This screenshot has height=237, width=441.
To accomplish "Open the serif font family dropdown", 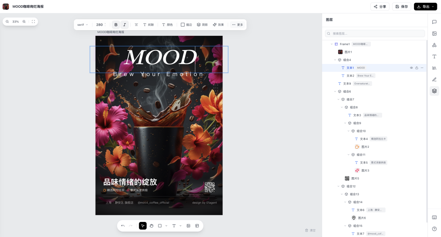I will pos(82,25).
